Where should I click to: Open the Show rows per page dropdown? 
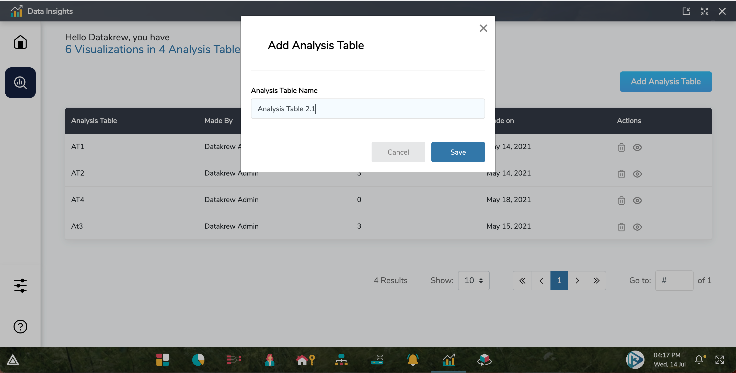474,281
